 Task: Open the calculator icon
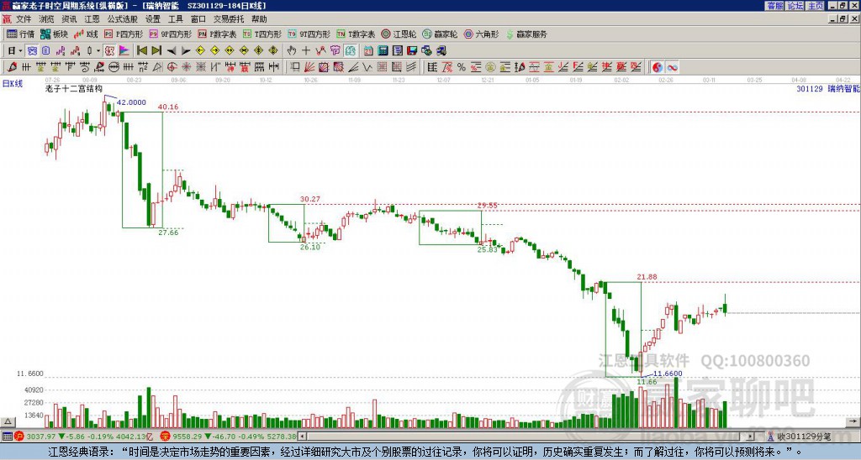[383, 51]
